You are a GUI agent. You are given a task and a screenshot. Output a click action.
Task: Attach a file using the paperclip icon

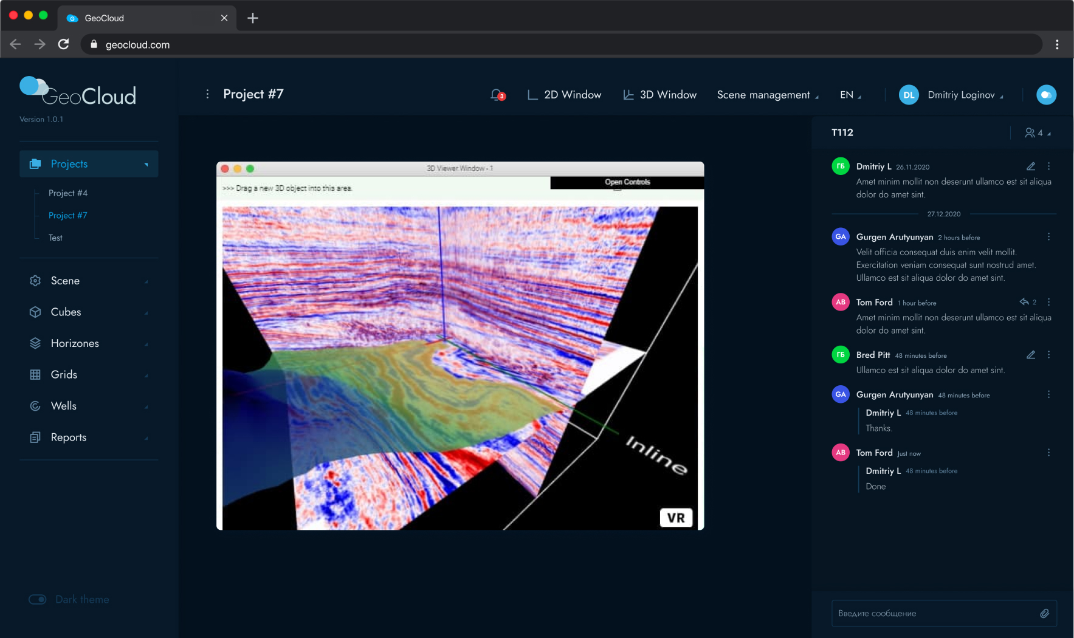coord(1045,613)
